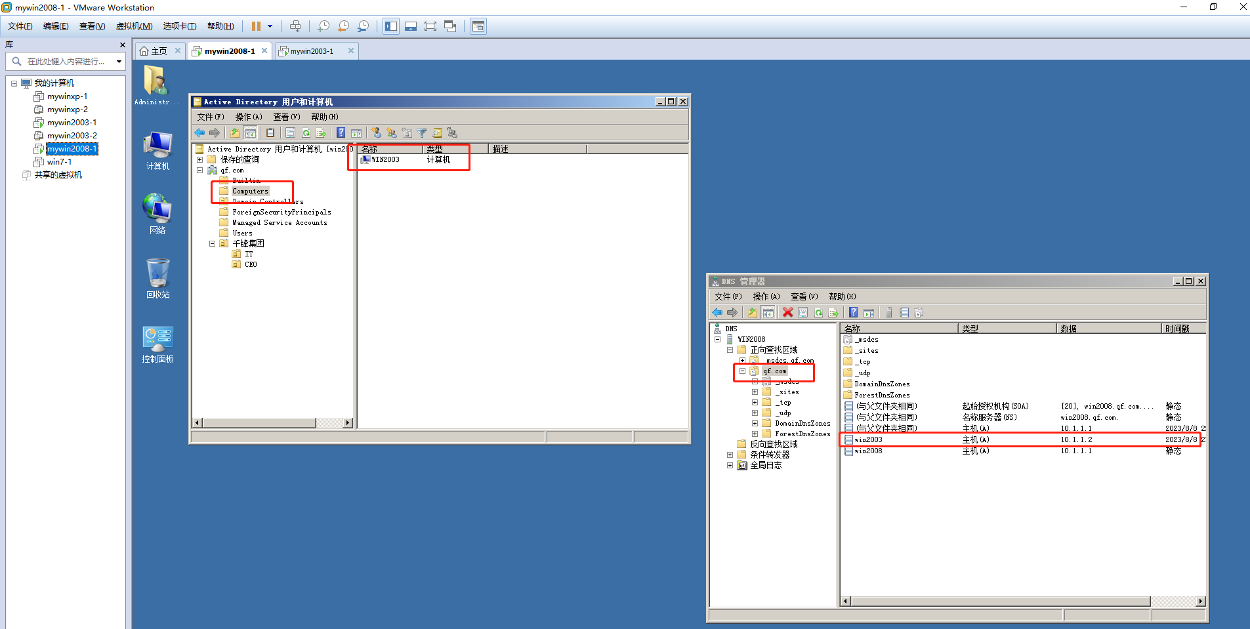Click the red Delete icon in DNS toolbar

[x=787, y=312]
